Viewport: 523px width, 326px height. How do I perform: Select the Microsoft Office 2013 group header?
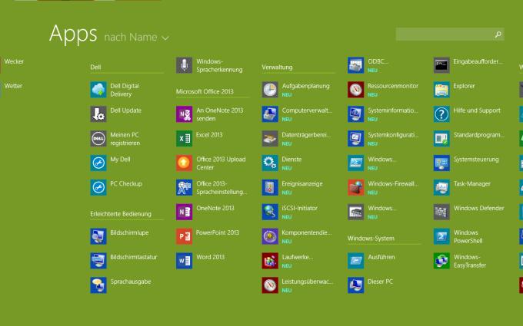(205, 91)
